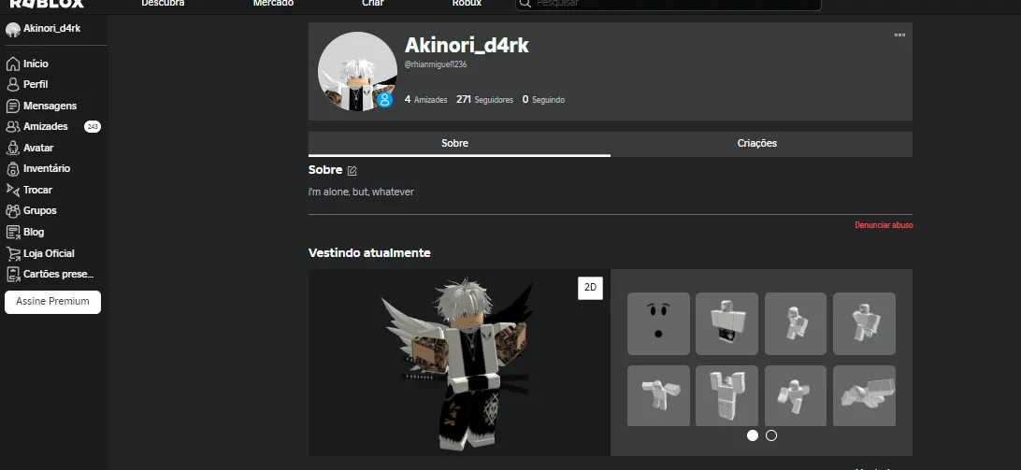Open the third item thumbnail in top row

(796, 323)
